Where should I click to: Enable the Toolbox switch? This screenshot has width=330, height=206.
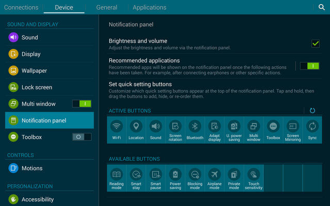click(81, 137)
